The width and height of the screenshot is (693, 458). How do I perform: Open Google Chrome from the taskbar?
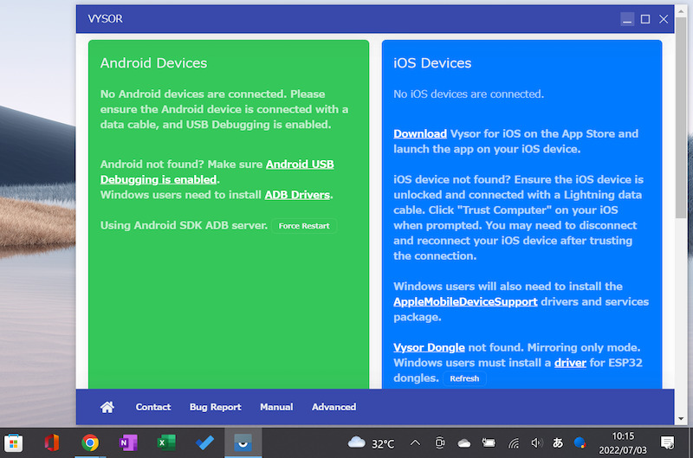pos(90,443)
